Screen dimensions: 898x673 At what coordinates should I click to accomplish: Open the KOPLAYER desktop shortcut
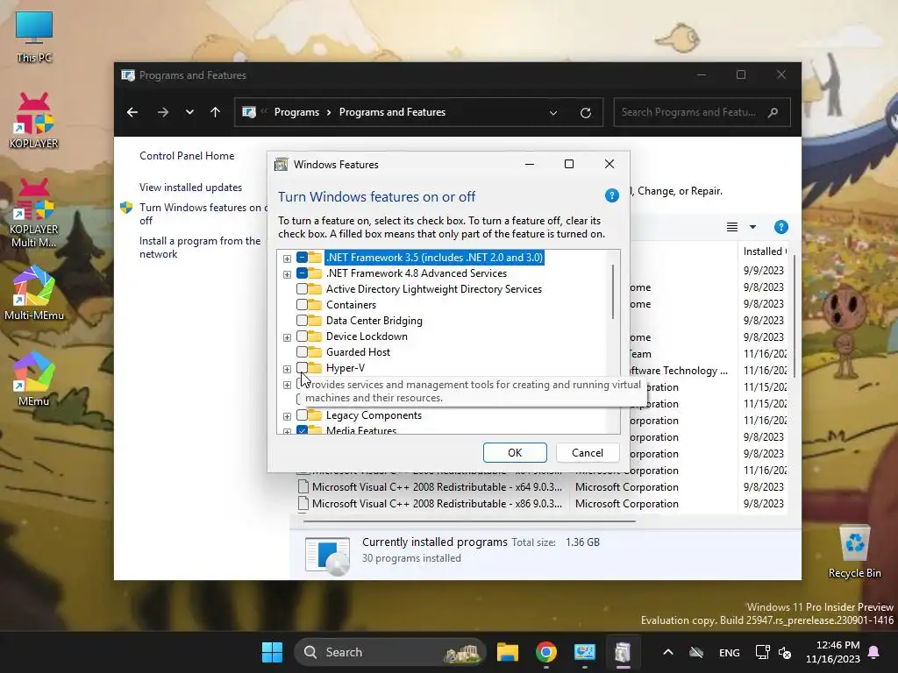[34, 121]
